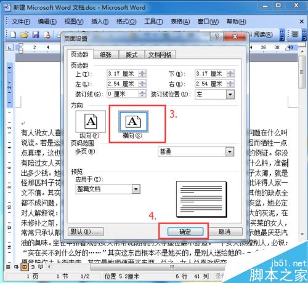308x283 pixels.
Task: Click the horizontal scrollbar at bottom
Action: 158,267
